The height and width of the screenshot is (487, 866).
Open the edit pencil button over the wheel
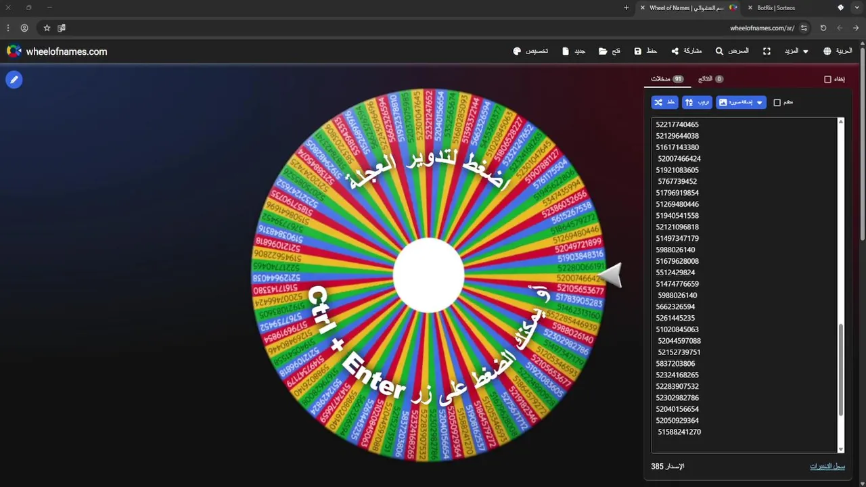click(14, 80)
